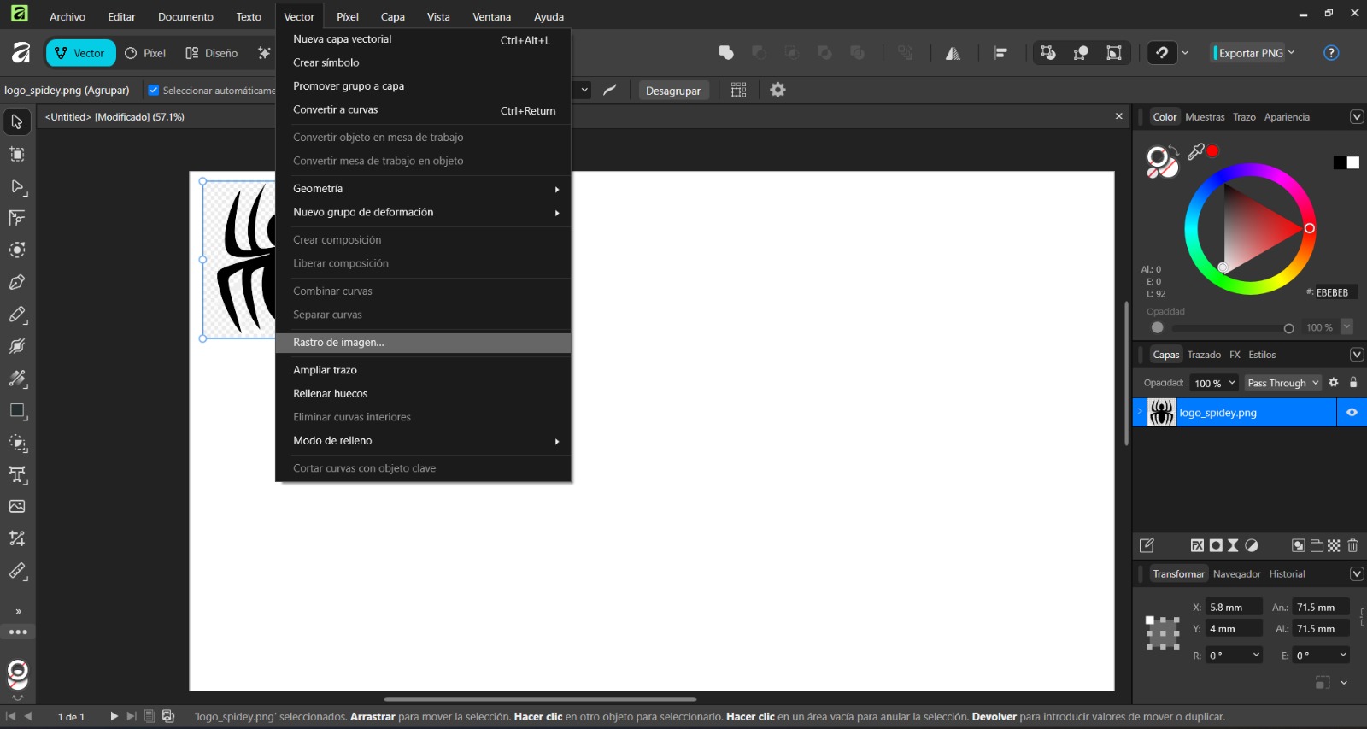
Task: Open the Capa menu in menu bar
Action: coord(393,16)
